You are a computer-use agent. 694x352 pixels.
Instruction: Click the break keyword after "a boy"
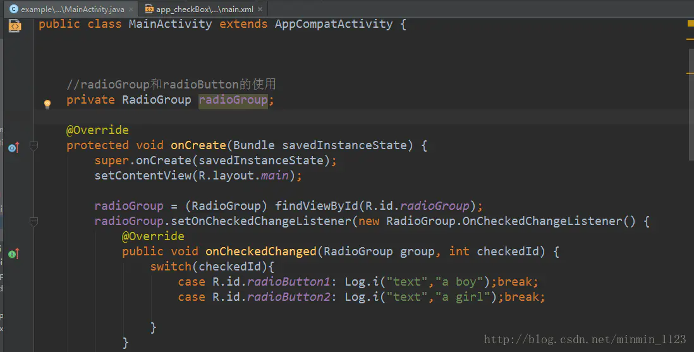514,282
